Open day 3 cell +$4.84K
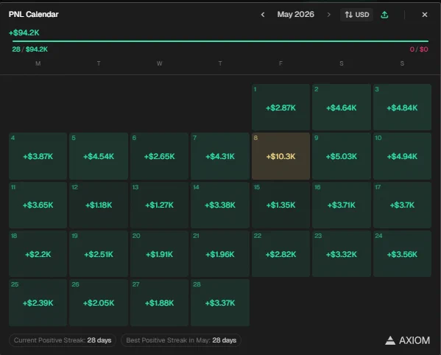 pyautogui.click(x=402, y=108)
